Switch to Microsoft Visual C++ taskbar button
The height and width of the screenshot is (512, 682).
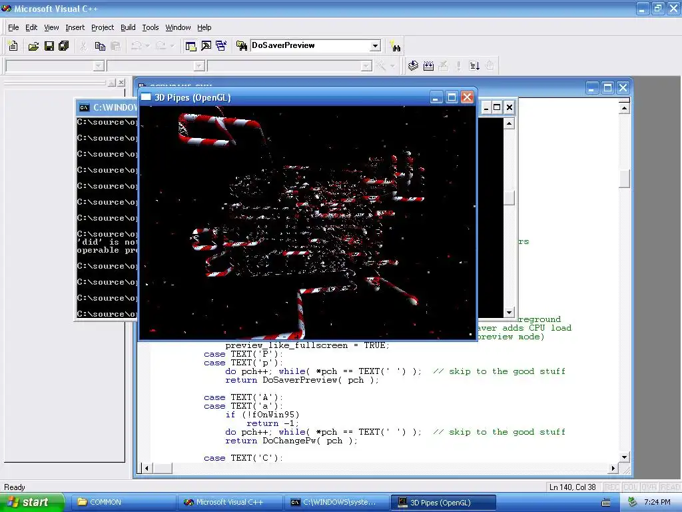pos(230,502)
